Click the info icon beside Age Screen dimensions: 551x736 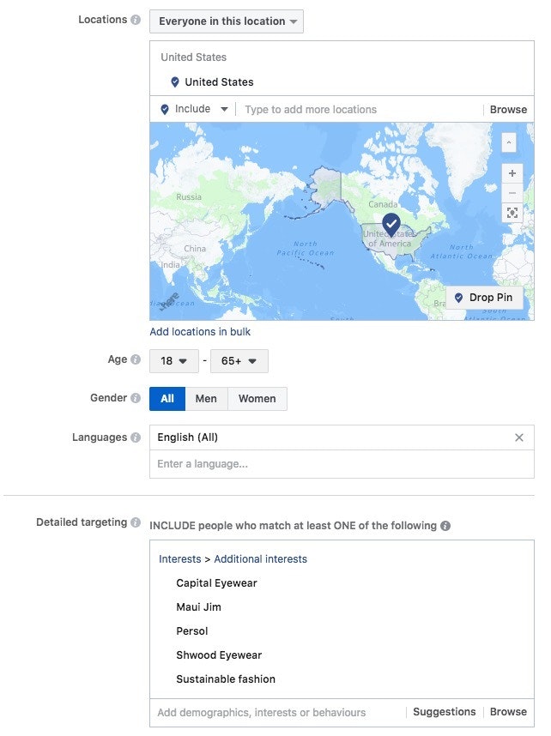136,360
